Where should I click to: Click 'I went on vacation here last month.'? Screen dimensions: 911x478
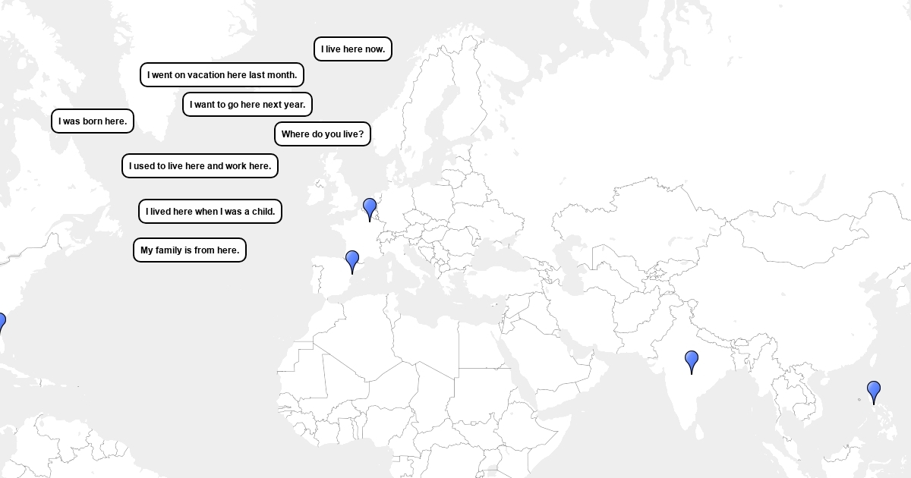point(222,75)
